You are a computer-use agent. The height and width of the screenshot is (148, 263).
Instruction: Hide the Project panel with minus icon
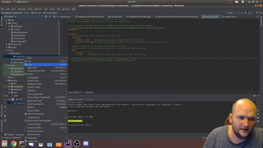click(58, 16)
